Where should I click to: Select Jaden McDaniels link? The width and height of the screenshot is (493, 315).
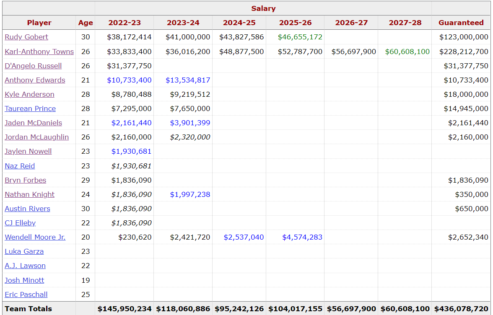tap(34, 123)
